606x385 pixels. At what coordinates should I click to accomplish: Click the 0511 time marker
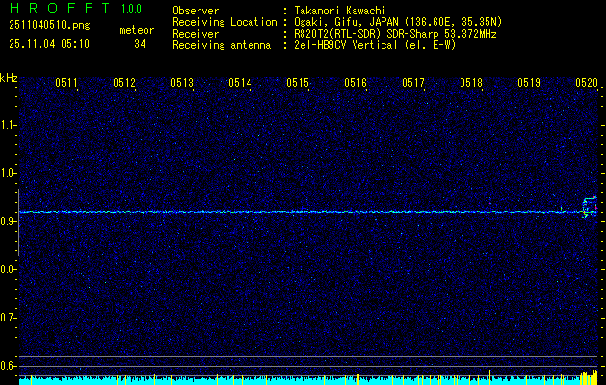point(66,84)
